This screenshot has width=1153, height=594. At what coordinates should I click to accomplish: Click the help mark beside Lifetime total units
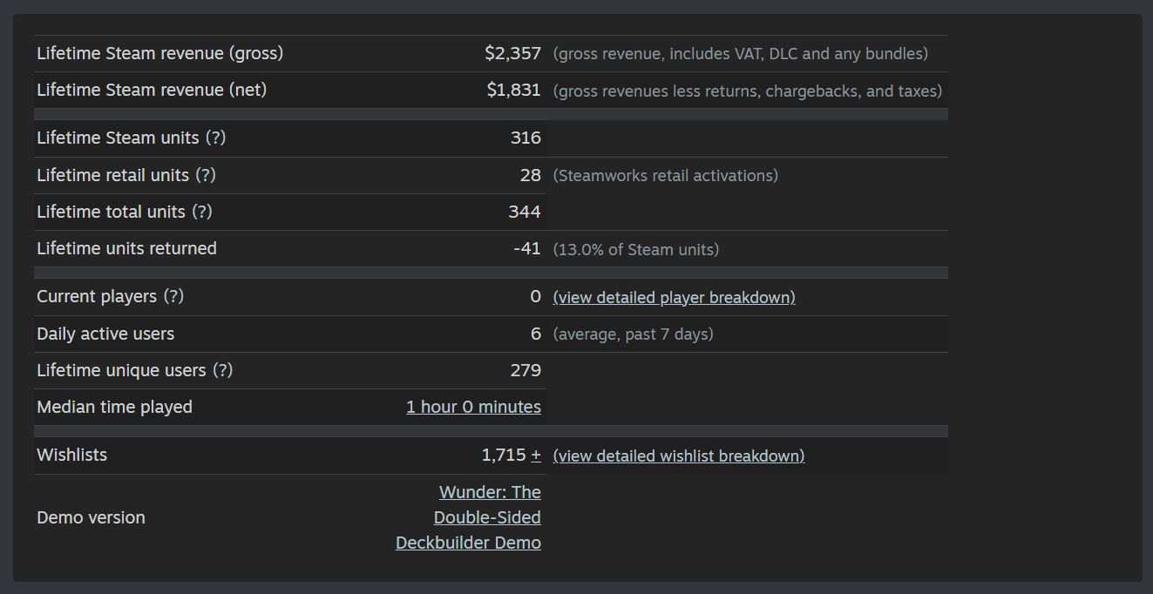coord(202,212)
